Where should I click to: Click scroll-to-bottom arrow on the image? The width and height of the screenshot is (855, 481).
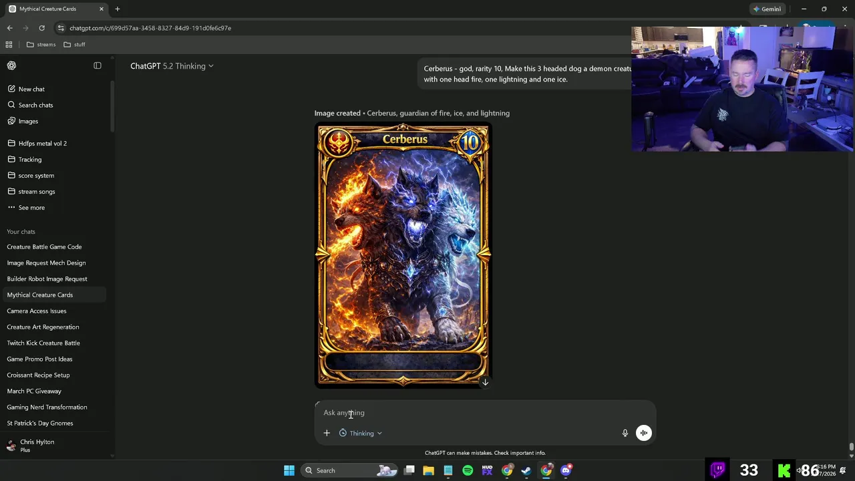pos(485,382)
